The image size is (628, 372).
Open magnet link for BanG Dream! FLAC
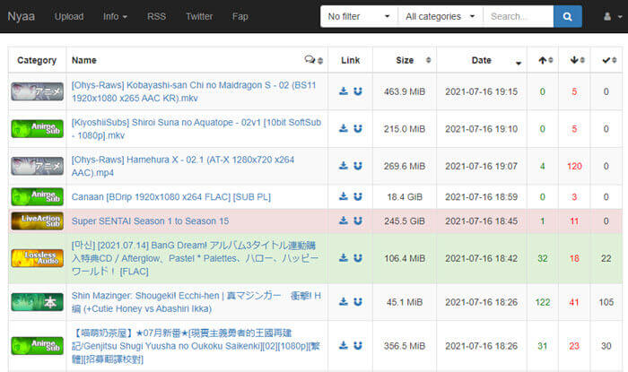point(358,258)
